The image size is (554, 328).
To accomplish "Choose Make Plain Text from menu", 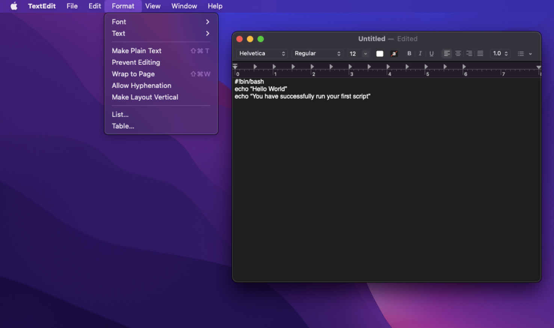I will click(136, 51).
